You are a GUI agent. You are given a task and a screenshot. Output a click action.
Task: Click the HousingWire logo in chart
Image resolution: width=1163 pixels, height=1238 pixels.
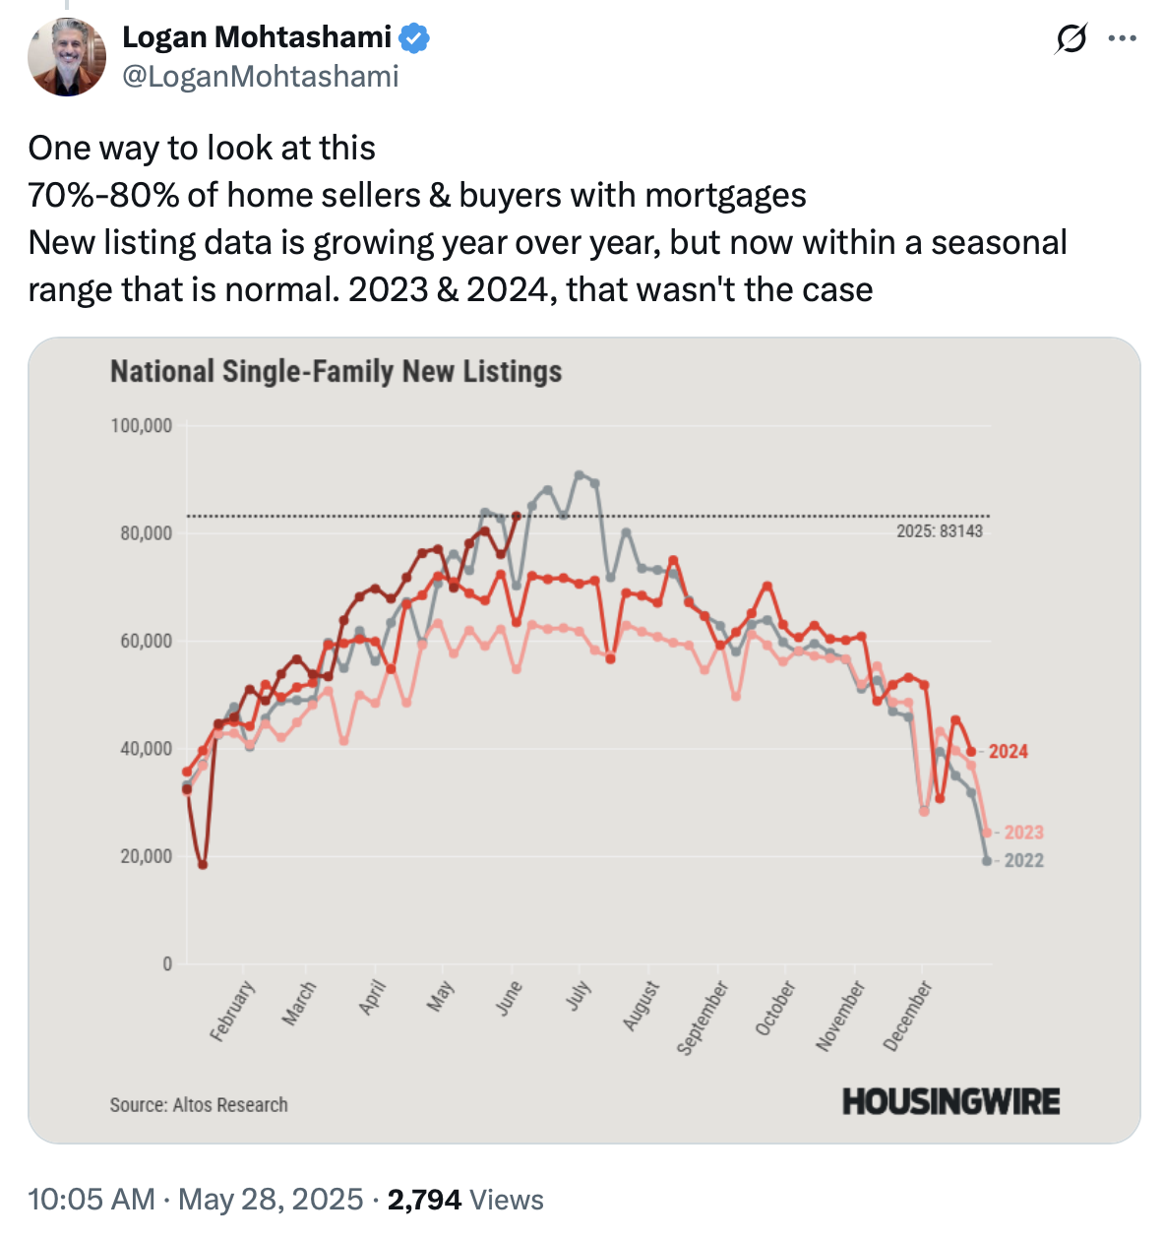coord(950,1101)
